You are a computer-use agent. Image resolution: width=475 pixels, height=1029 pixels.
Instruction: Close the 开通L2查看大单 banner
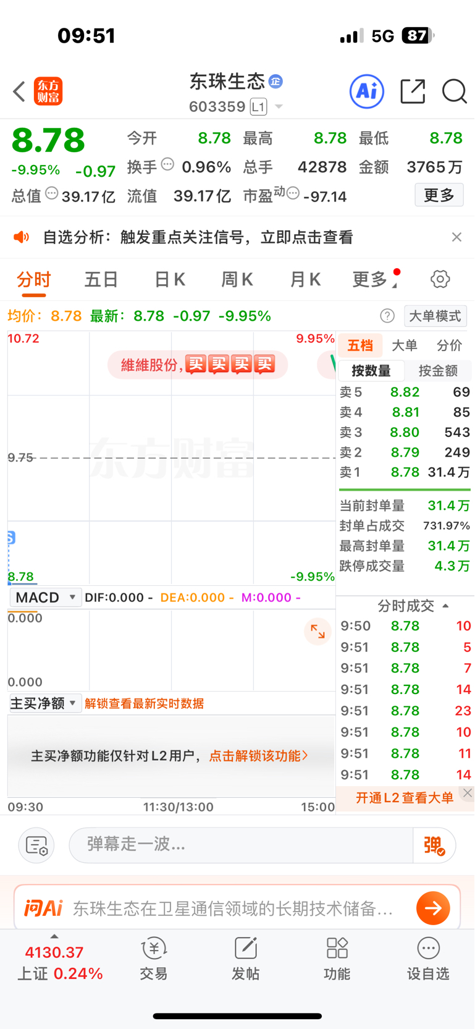point(468,793)
